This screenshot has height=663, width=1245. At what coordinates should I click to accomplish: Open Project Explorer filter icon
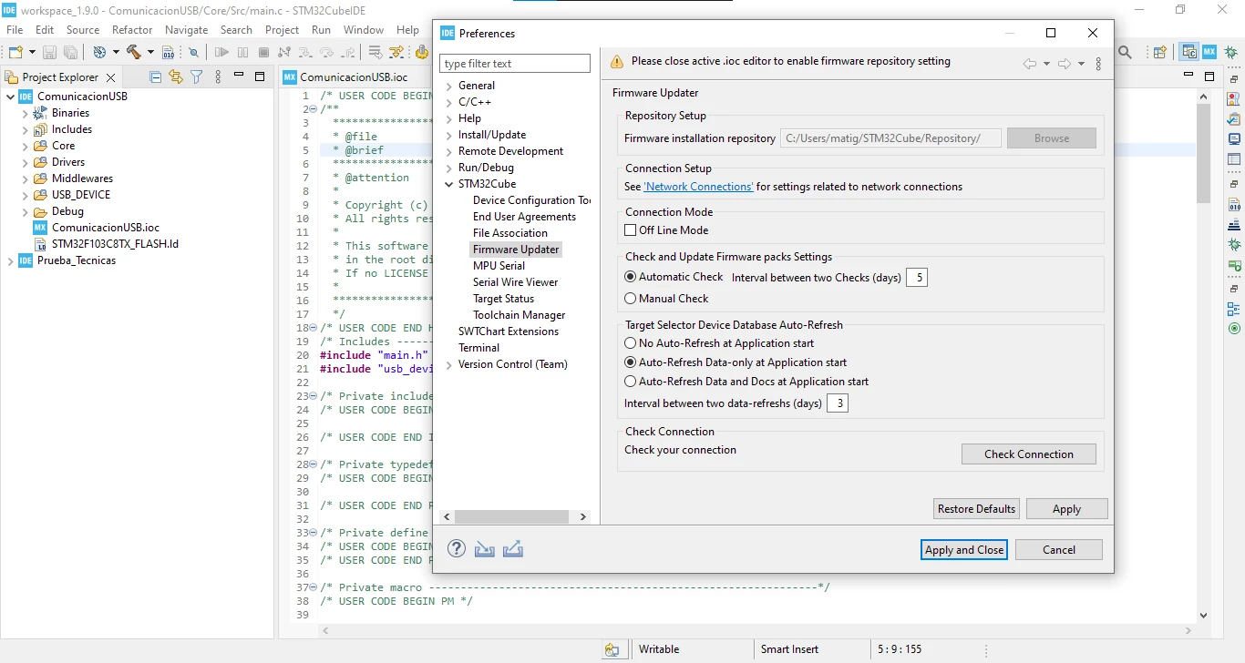click(196, 77)
